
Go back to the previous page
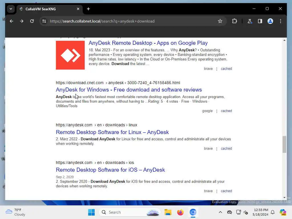coord(11,21)
